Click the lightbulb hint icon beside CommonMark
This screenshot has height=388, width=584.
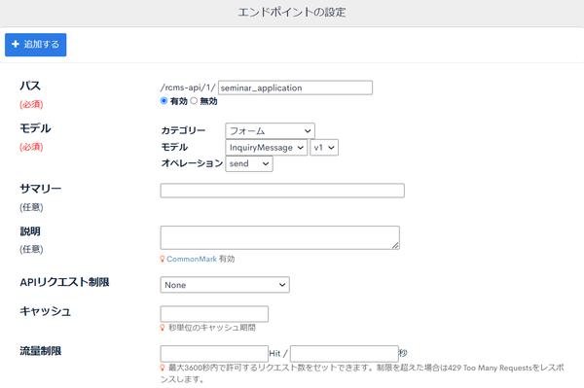[x=162, y=259]
